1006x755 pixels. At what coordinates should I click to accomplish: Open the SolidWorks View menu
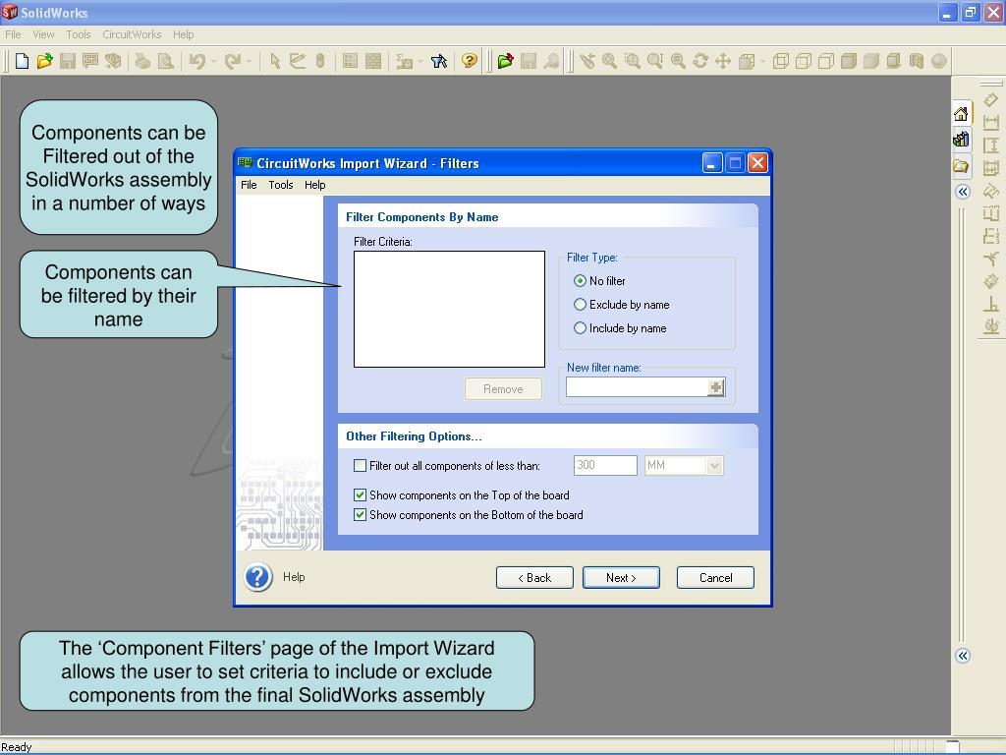pos(43,34)
